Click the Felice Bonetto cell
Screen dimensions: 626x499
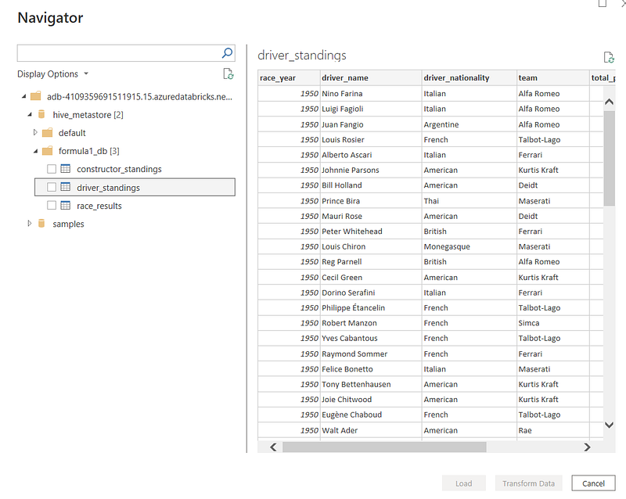(371, 369)
